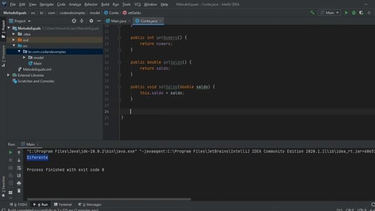Toggle the Project side tab
Screen dimensions: 375x211
(x=3, y=29)
